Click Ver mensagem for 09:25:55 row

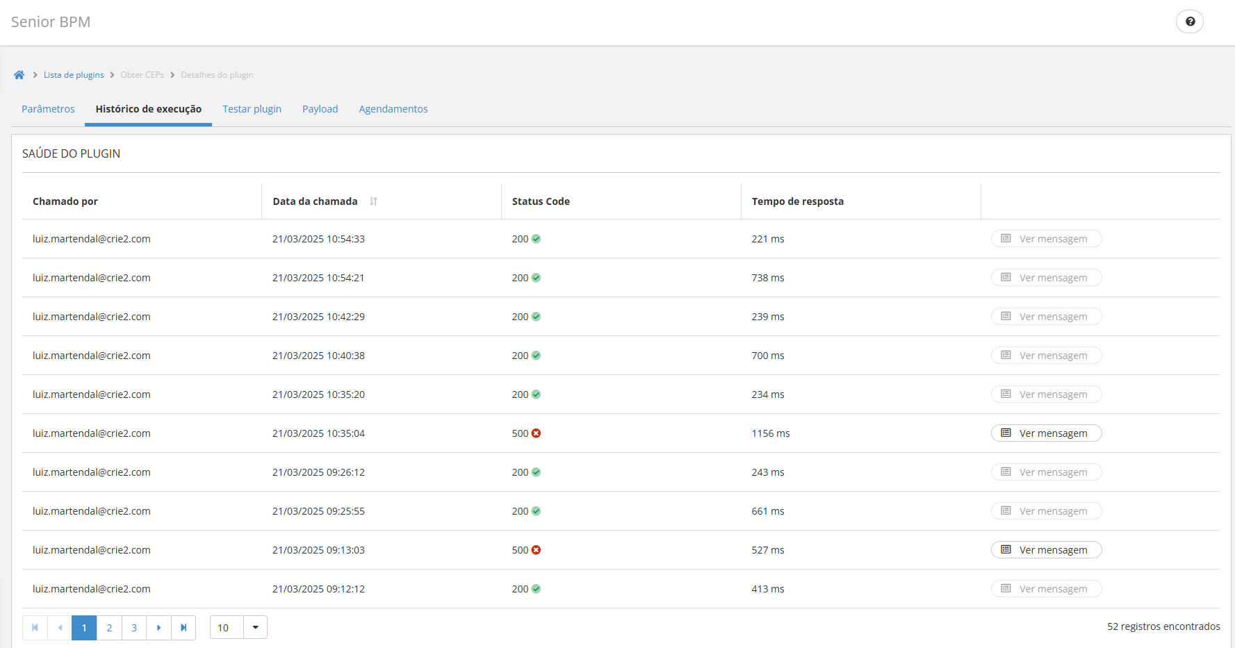(1047, 511)
